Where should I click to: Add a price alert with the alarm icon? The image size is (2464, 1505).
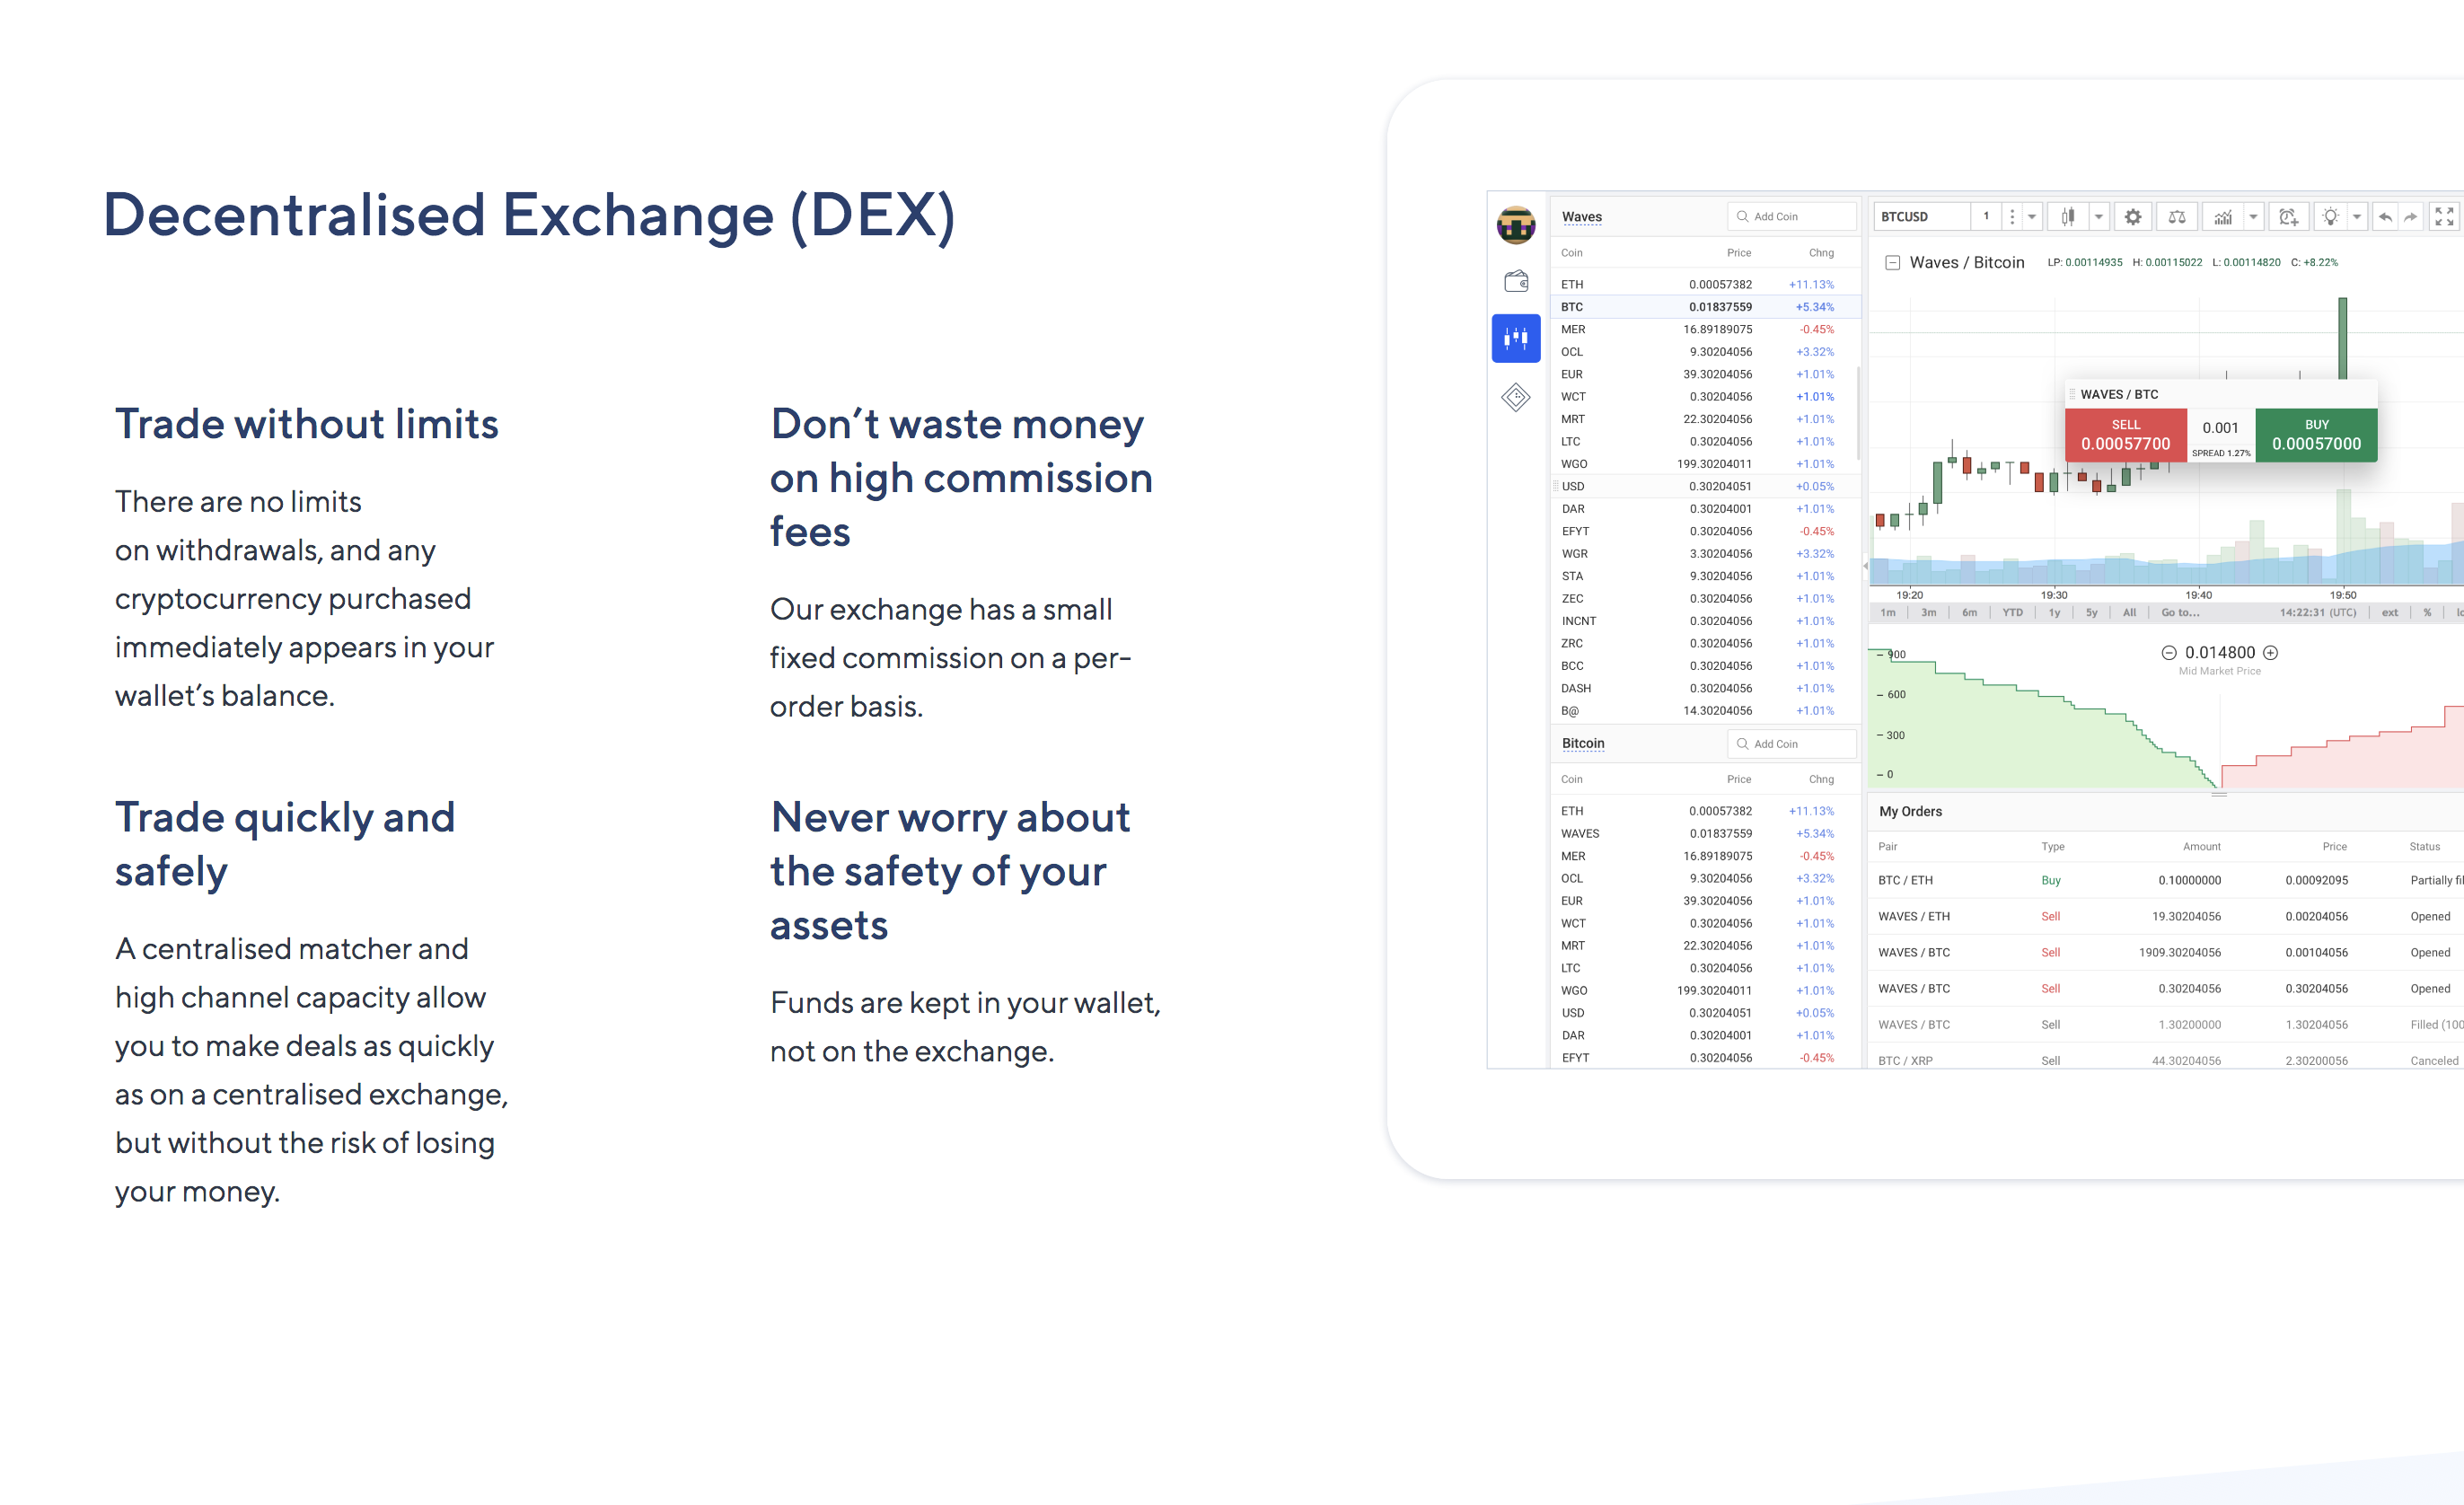pos(2290,217)
